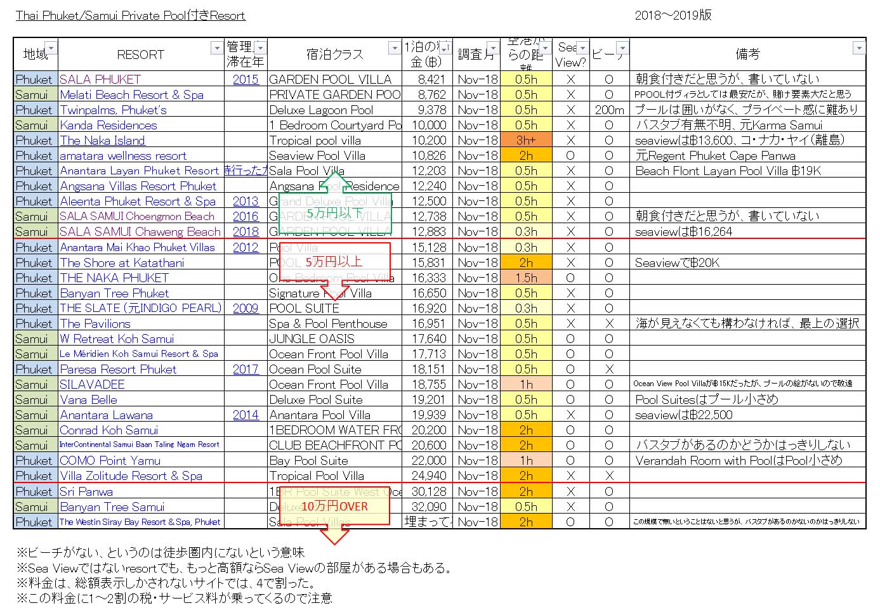
Task: Open the Sri Panwa link
Action: coord(86,491)
